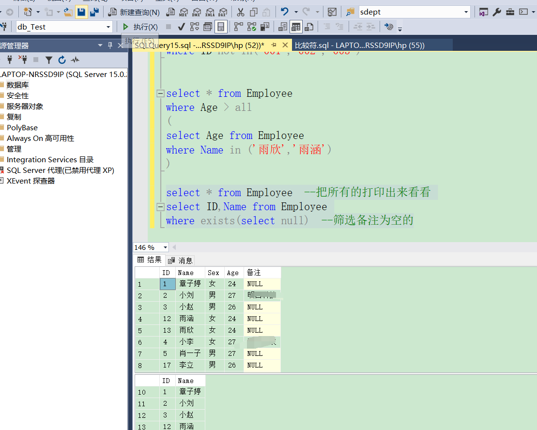Select the PolyBase tree node
Image resolution: width=537 pixels, height=430 pixels.
[x=22, y=128]
